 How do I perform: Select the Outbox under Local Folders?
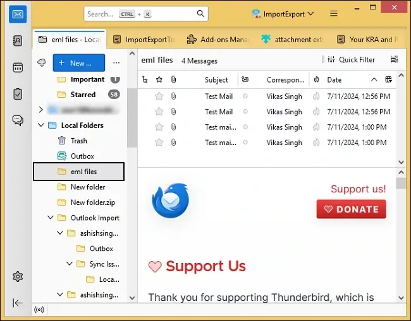click(x=78, y=156)
